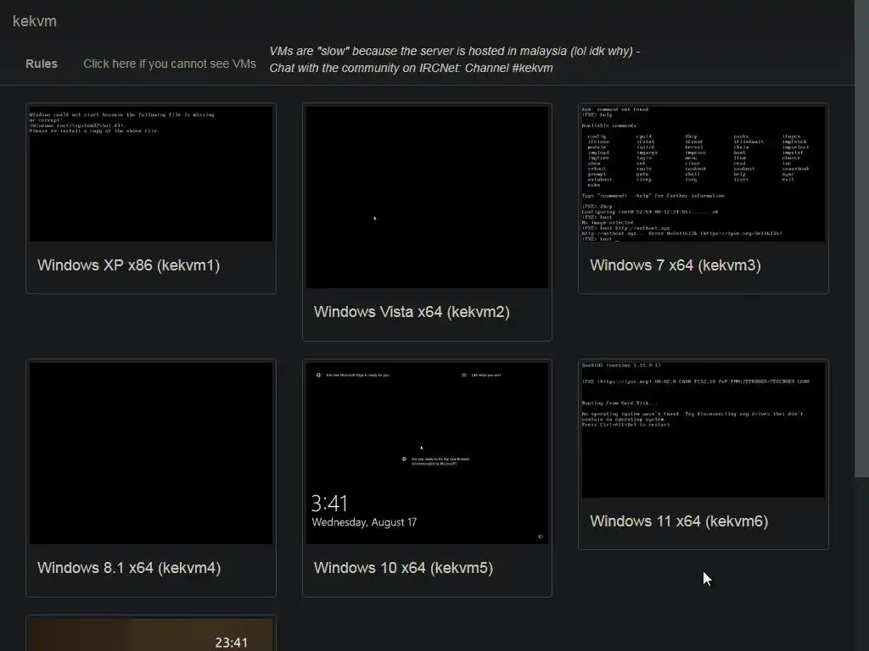Select the 'Windows Vista x64 (kekvm2)' label
This screenshot has width=869, height=651.
point(412,312)
